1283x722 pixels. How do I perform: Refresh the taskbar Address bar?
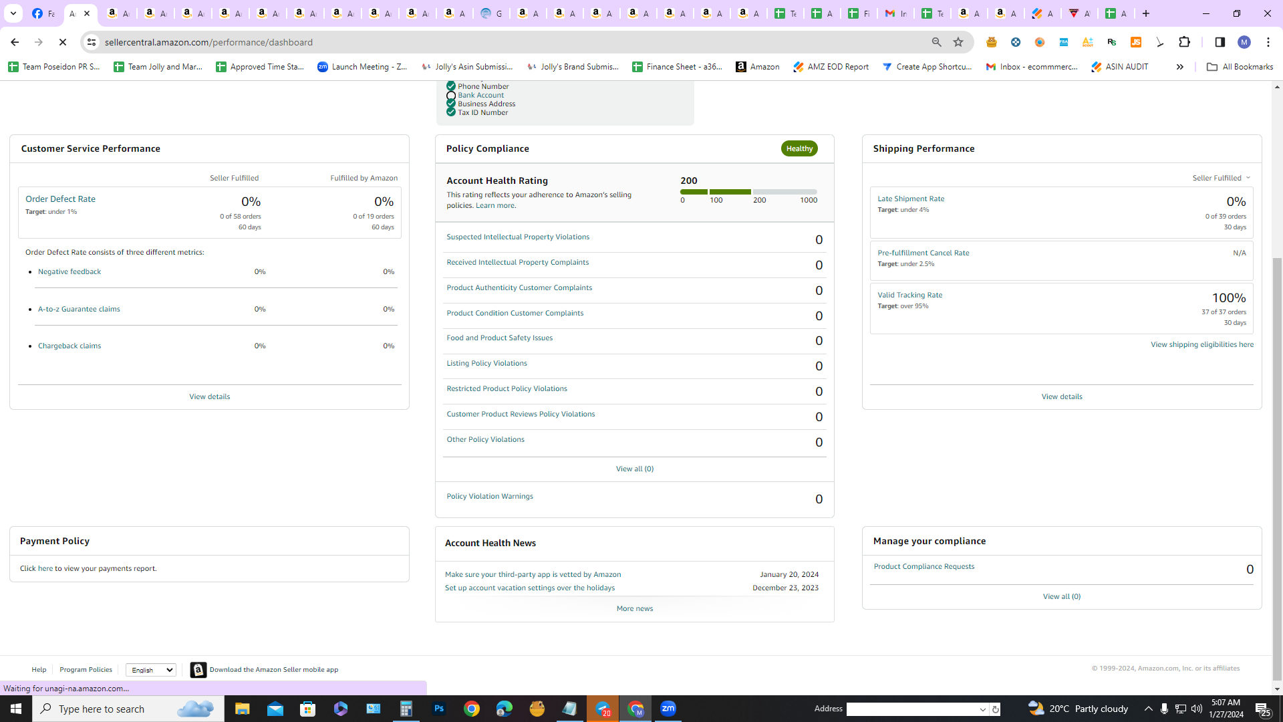coord(995,709)
